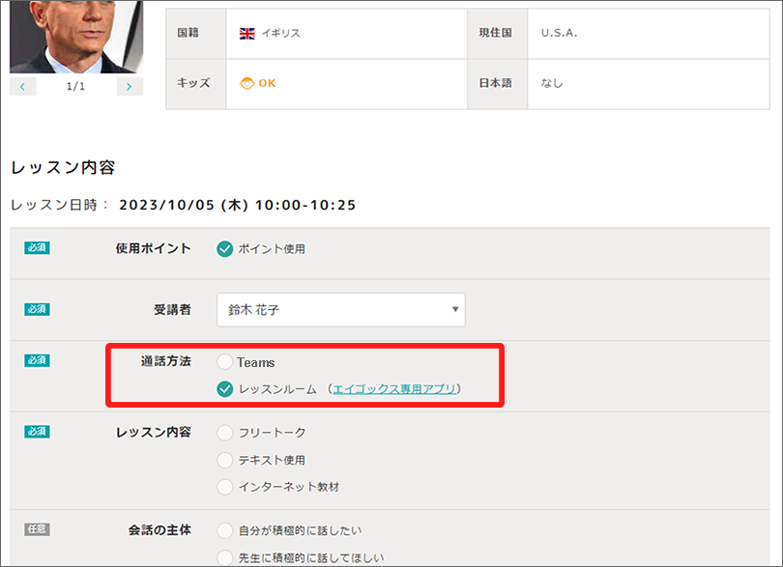Click the 任意 badge beside 会話の主体
The image size is (783, 567).
(37, 529)
